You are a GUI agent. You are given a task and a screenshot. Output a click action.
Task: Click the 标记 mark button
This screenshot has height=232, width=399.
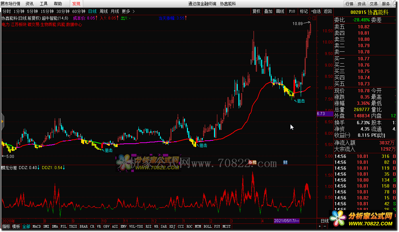(304, 11)
